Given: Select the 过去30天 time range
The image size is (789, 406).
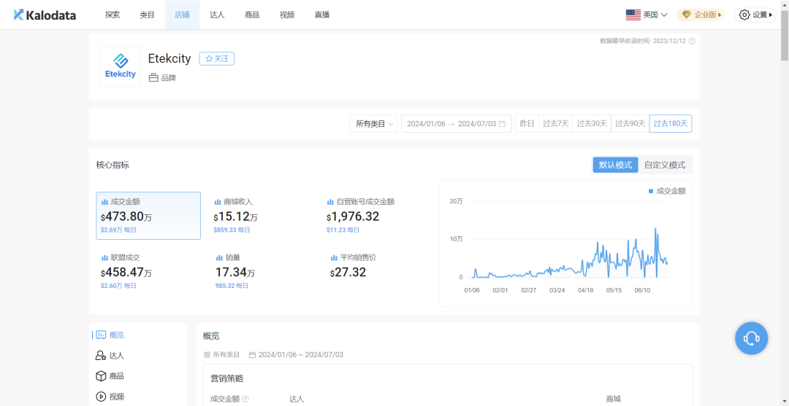Looking at the screenshot, I should 592,124.
